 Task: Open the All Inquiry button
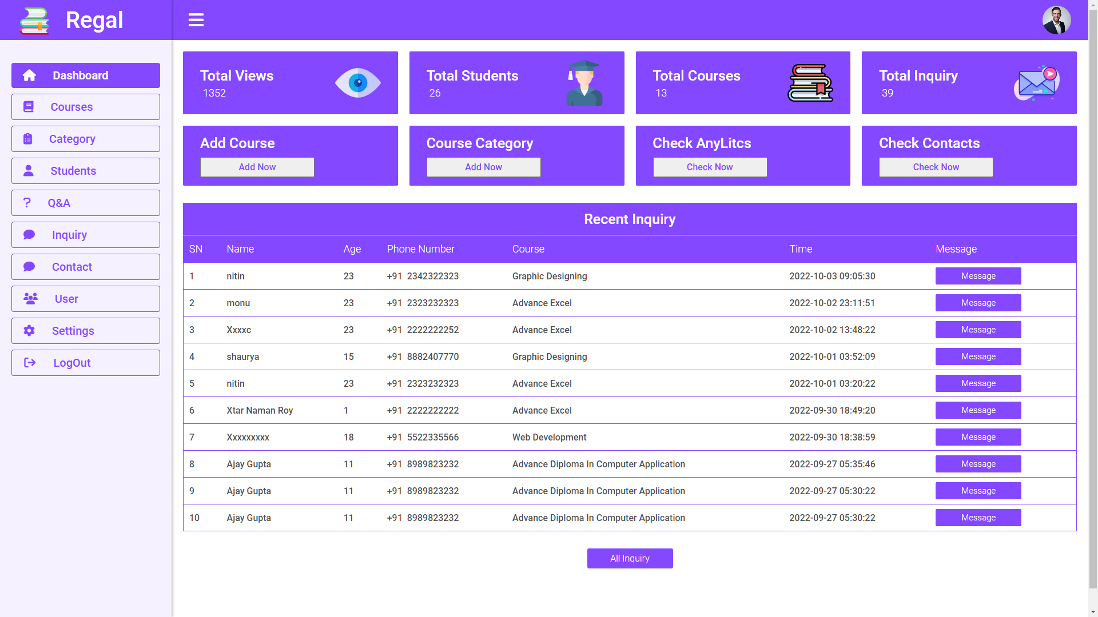[630, 558]
